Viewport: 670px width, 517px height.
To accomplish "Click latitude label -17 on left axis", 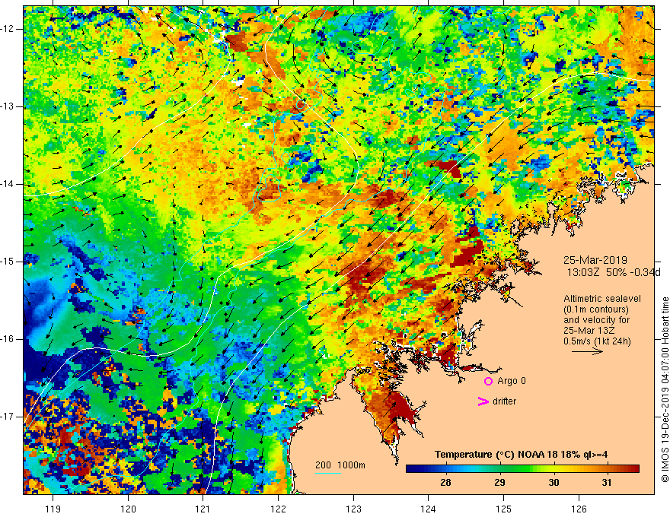I will tap(8, 417).
